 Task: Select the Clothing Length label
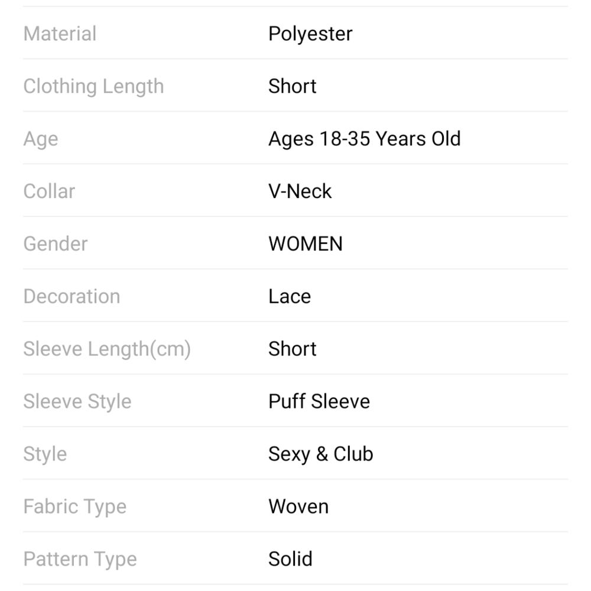tap(93, 87)
